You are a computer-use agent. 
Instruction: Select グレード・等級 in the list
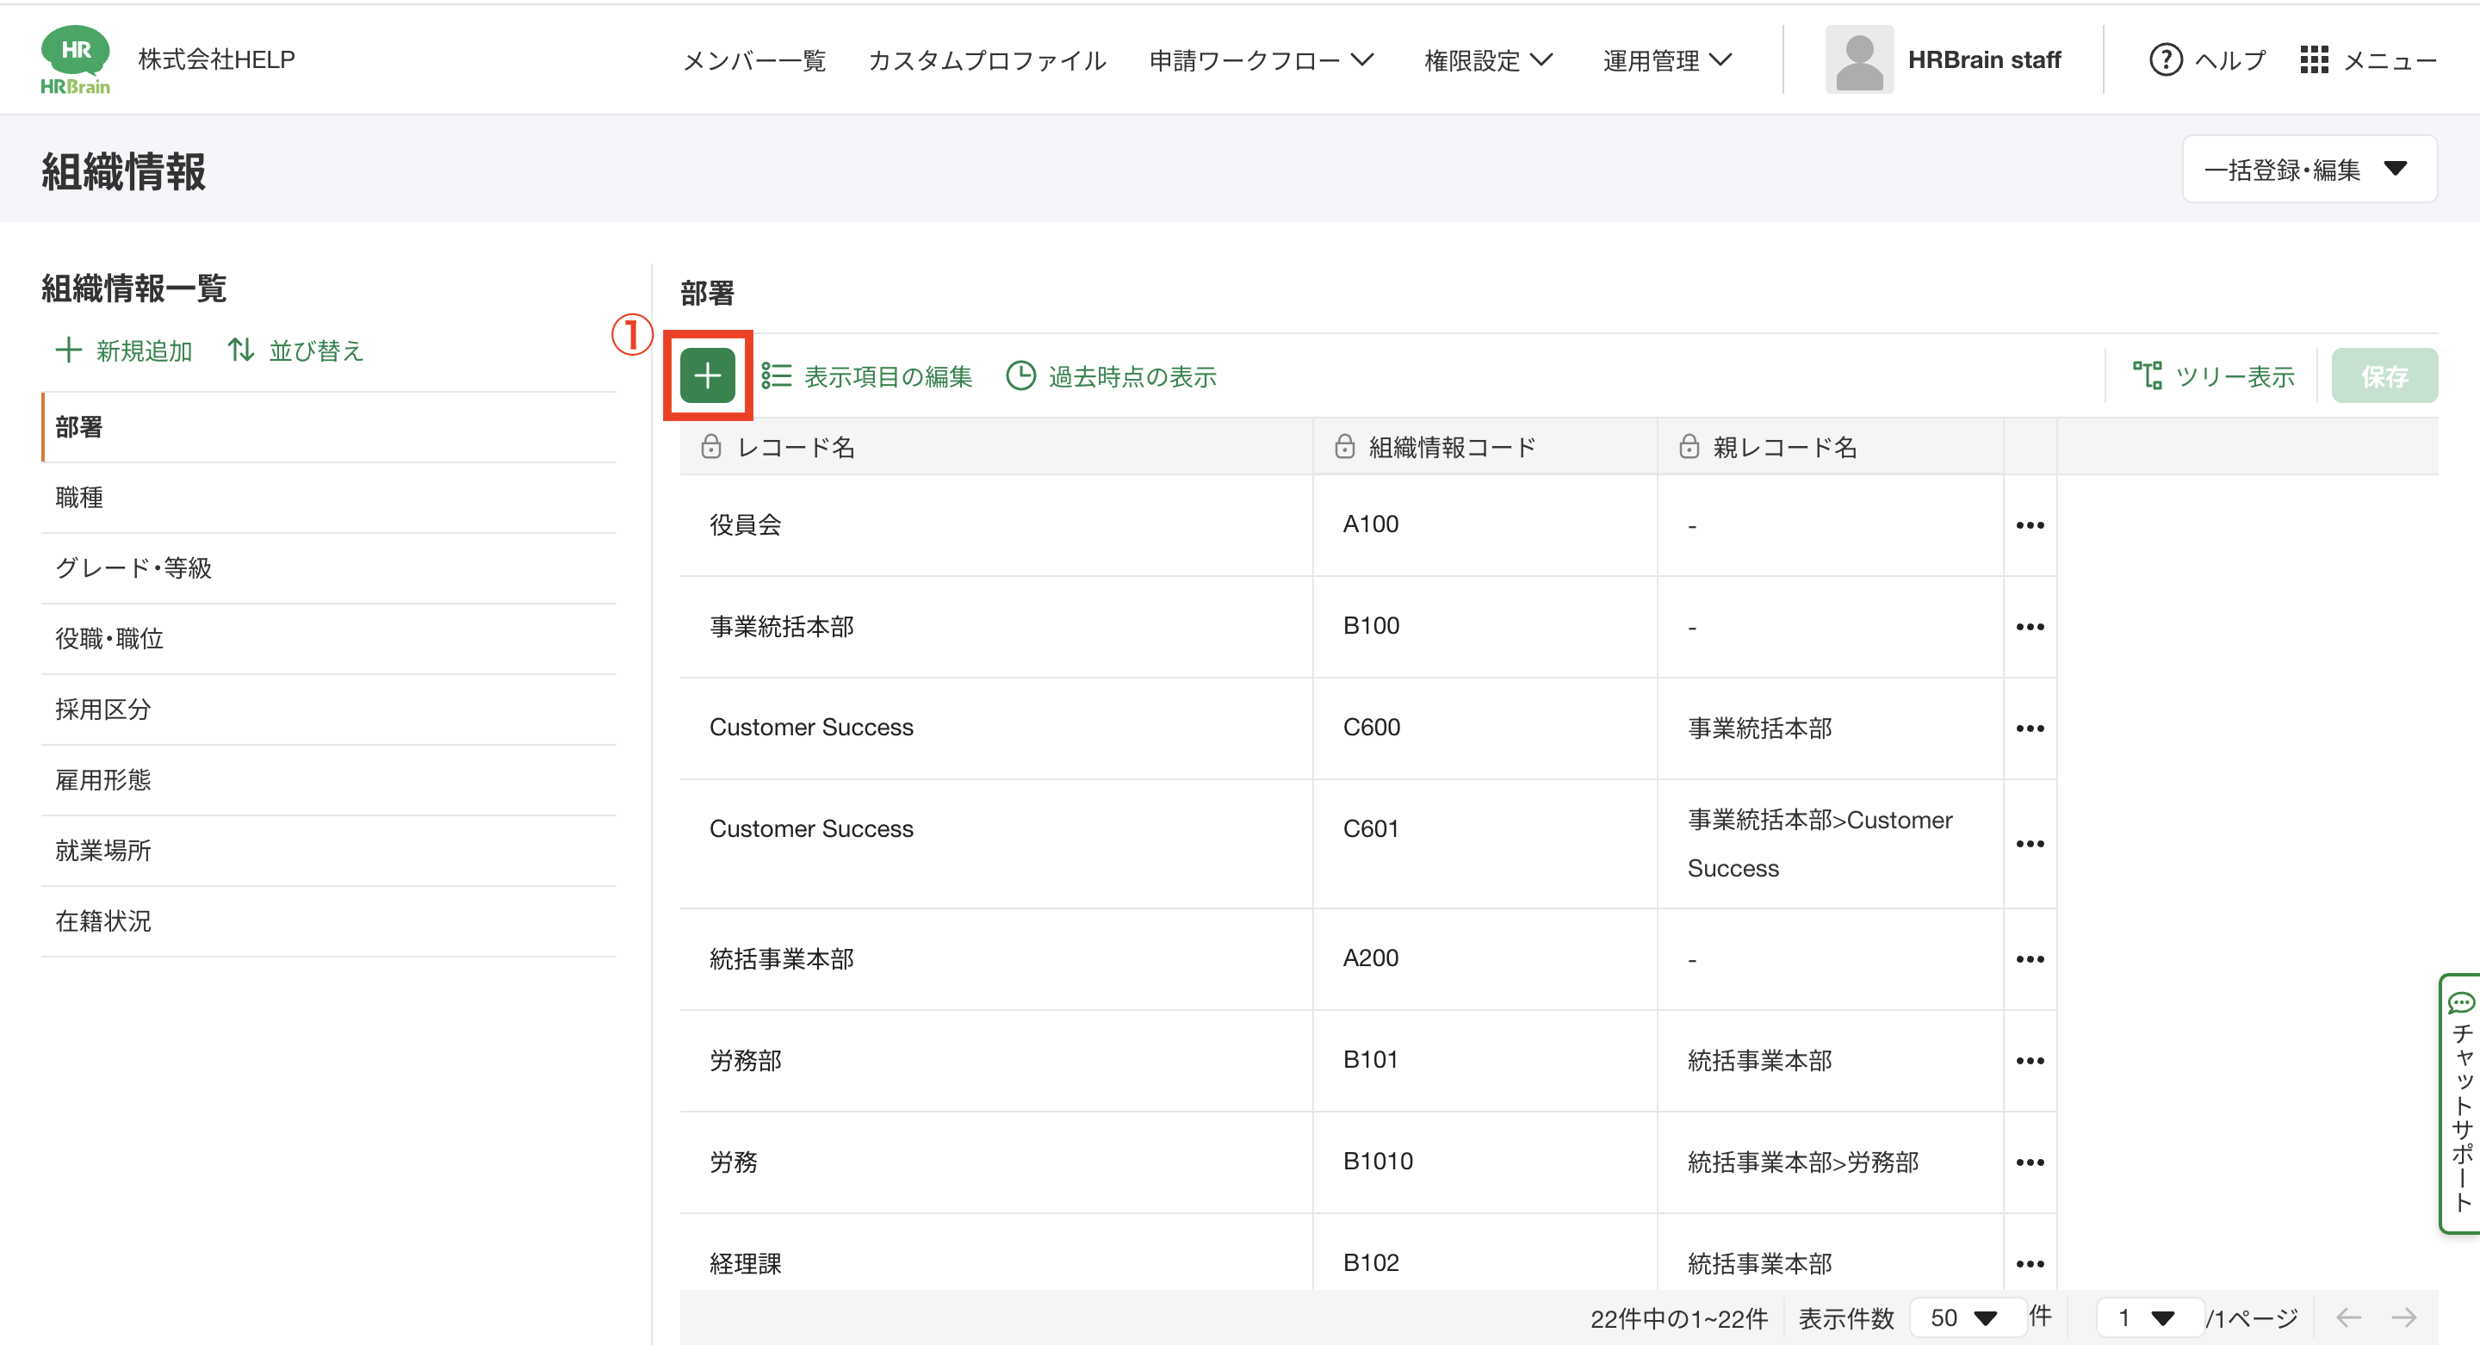coord(328,568)
